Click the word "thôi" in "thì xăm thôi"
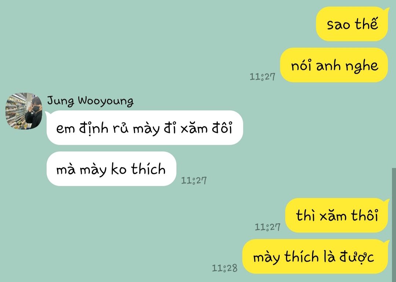Screen dimensions: 396x282 point(365,216)
